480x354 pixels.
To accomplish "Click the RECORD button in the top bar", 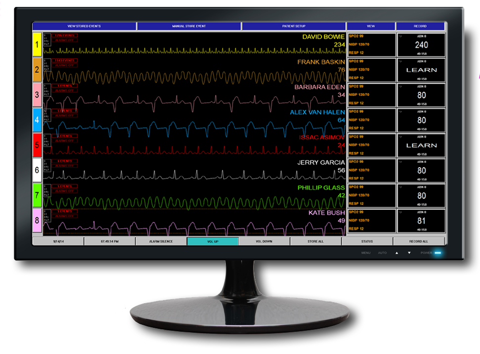I will 420,26.
